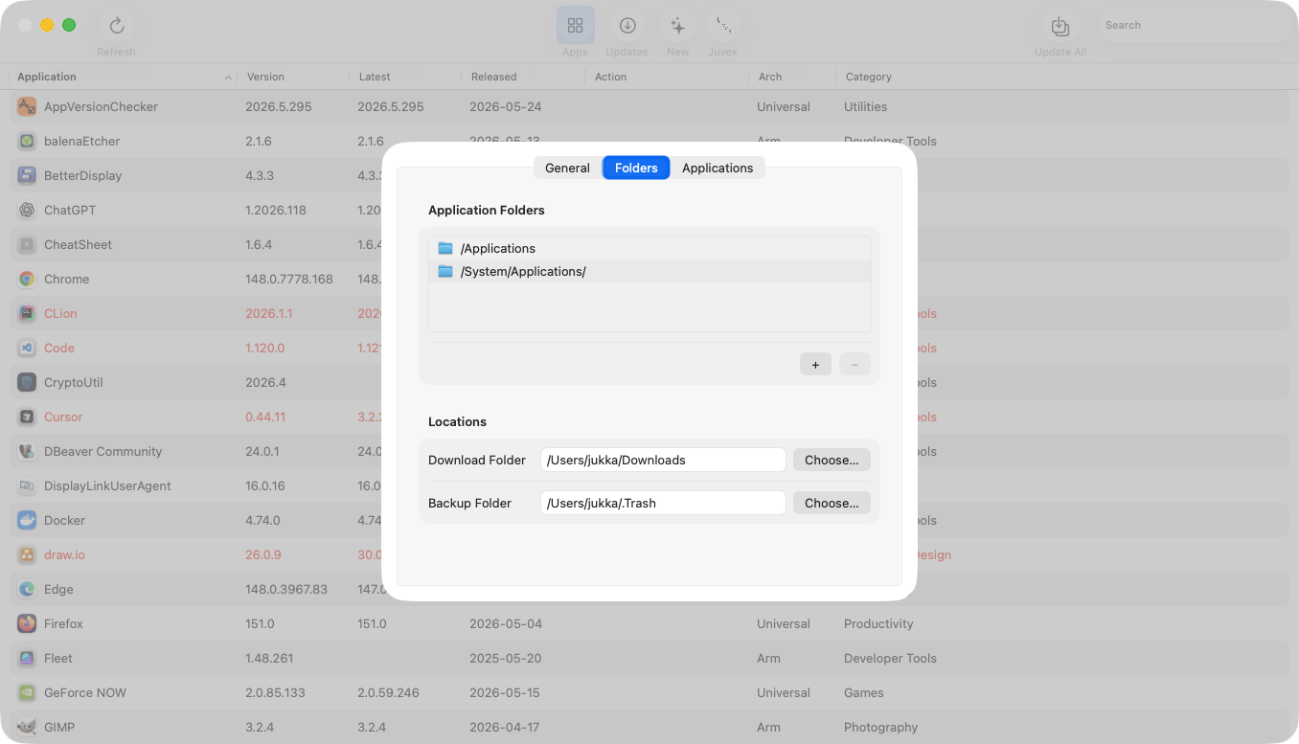Select the /Applications folder row

(649, 248)
